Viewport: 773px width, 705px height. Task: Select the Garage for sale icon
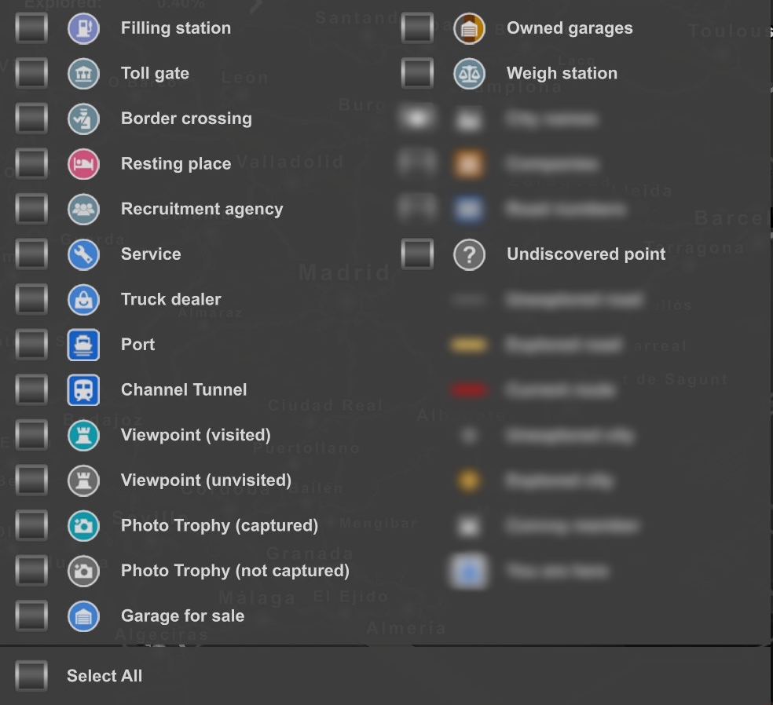tap(84, 616)
